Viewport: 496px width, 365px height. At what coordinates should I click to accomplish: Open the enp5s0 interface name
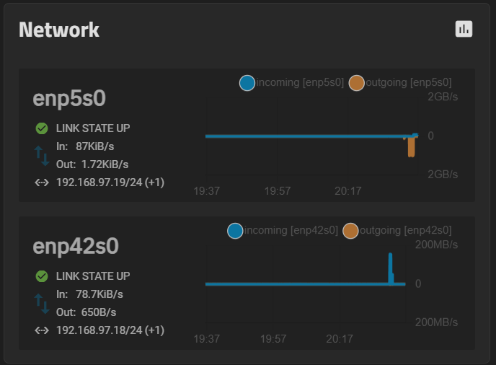click(69, 98)
